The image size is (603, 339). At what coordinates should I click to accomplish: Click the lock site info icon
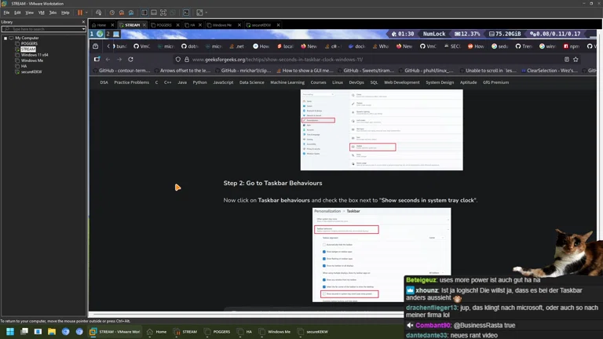pos(187,60)
